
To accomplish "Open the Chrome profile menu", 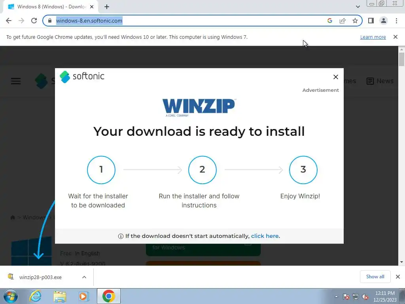I will click(384, 21).
